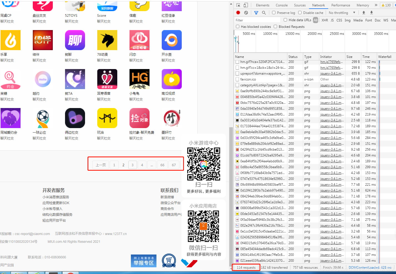Open the 俩边社交 dark app icon

pos(75,118)
